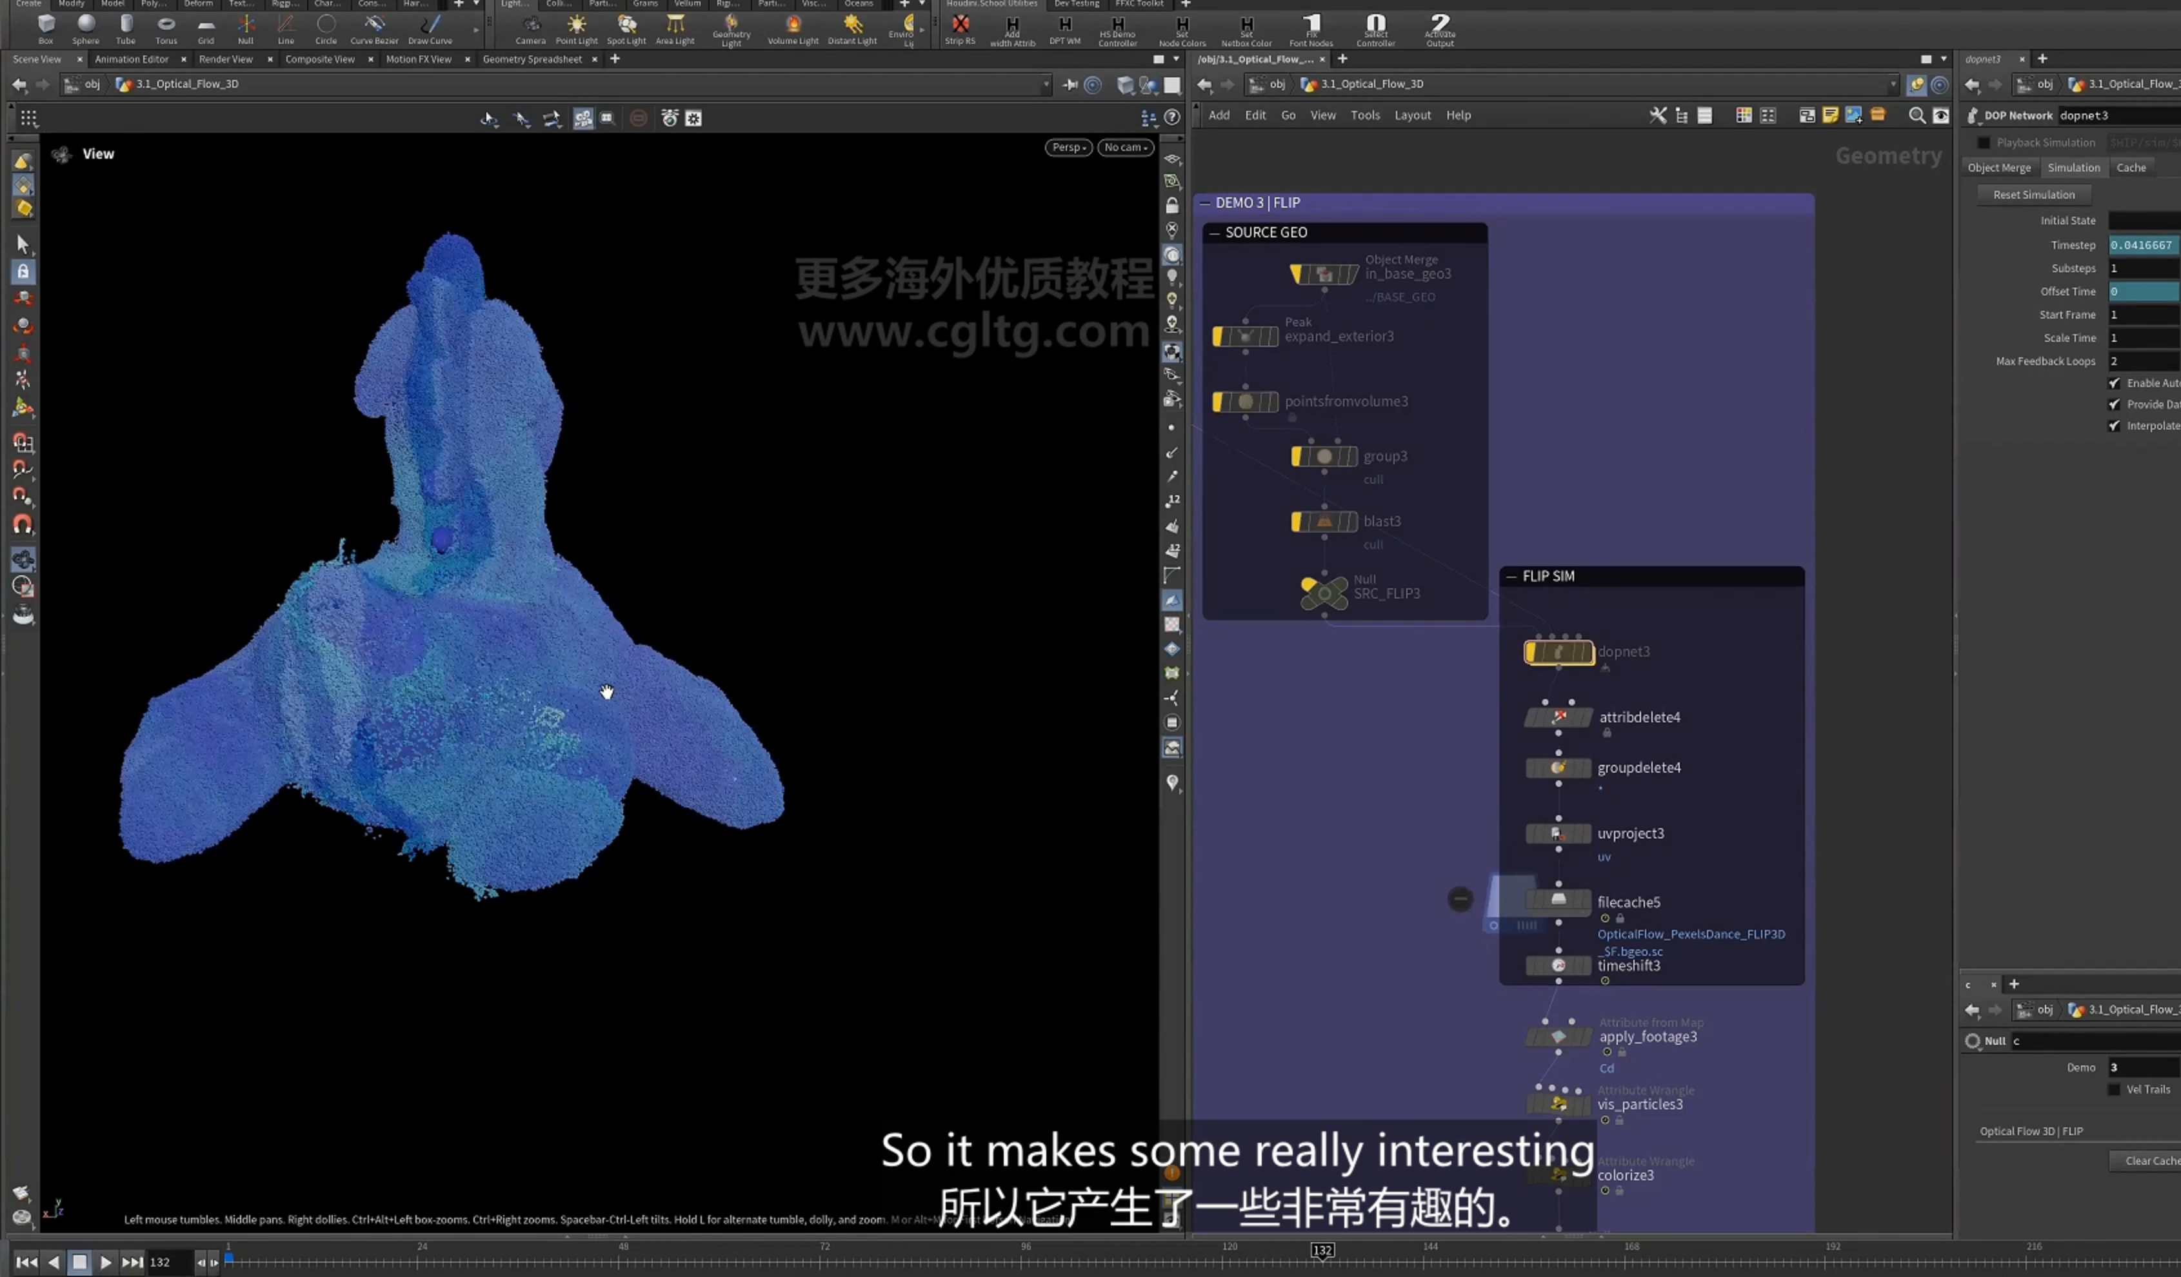2181x1277 pixels.
Task: Collapse the DEMO 3 | FLIP network box
Action: click(1204, 203)
